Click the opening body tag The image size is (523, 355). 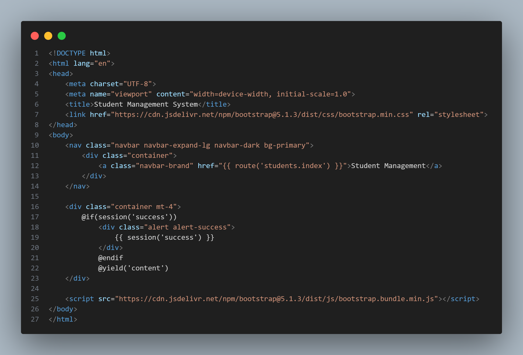tap(61, 135)
